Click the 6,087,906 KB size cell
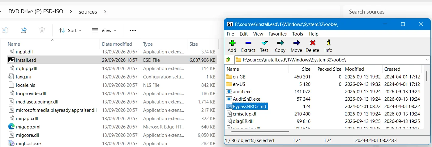 (203, 60)
